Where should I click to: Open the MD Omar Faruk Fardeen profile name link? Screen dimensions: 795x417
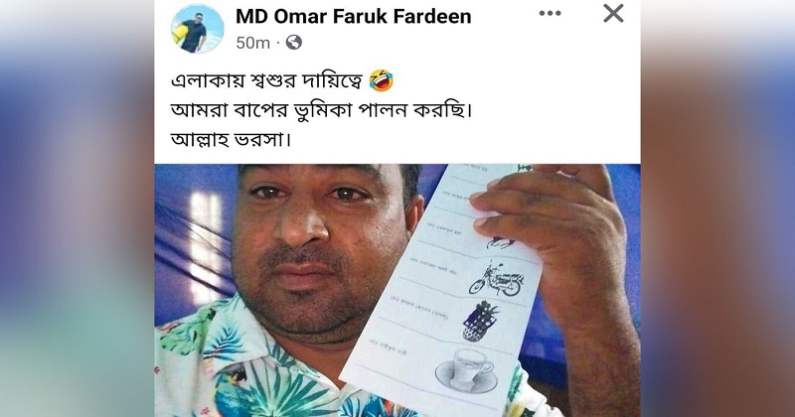354,16
